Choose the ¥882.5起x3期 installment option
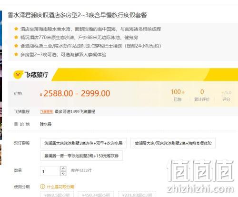238x197 pixels. (x=57, y=195)
